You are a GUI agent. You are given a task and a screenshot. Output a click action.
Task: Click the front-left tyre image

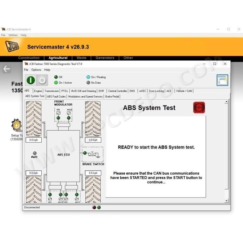34,119
